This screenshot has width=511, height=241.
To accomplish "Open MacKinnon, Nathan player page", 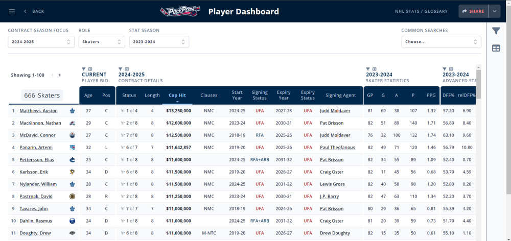I will [40, 123].
